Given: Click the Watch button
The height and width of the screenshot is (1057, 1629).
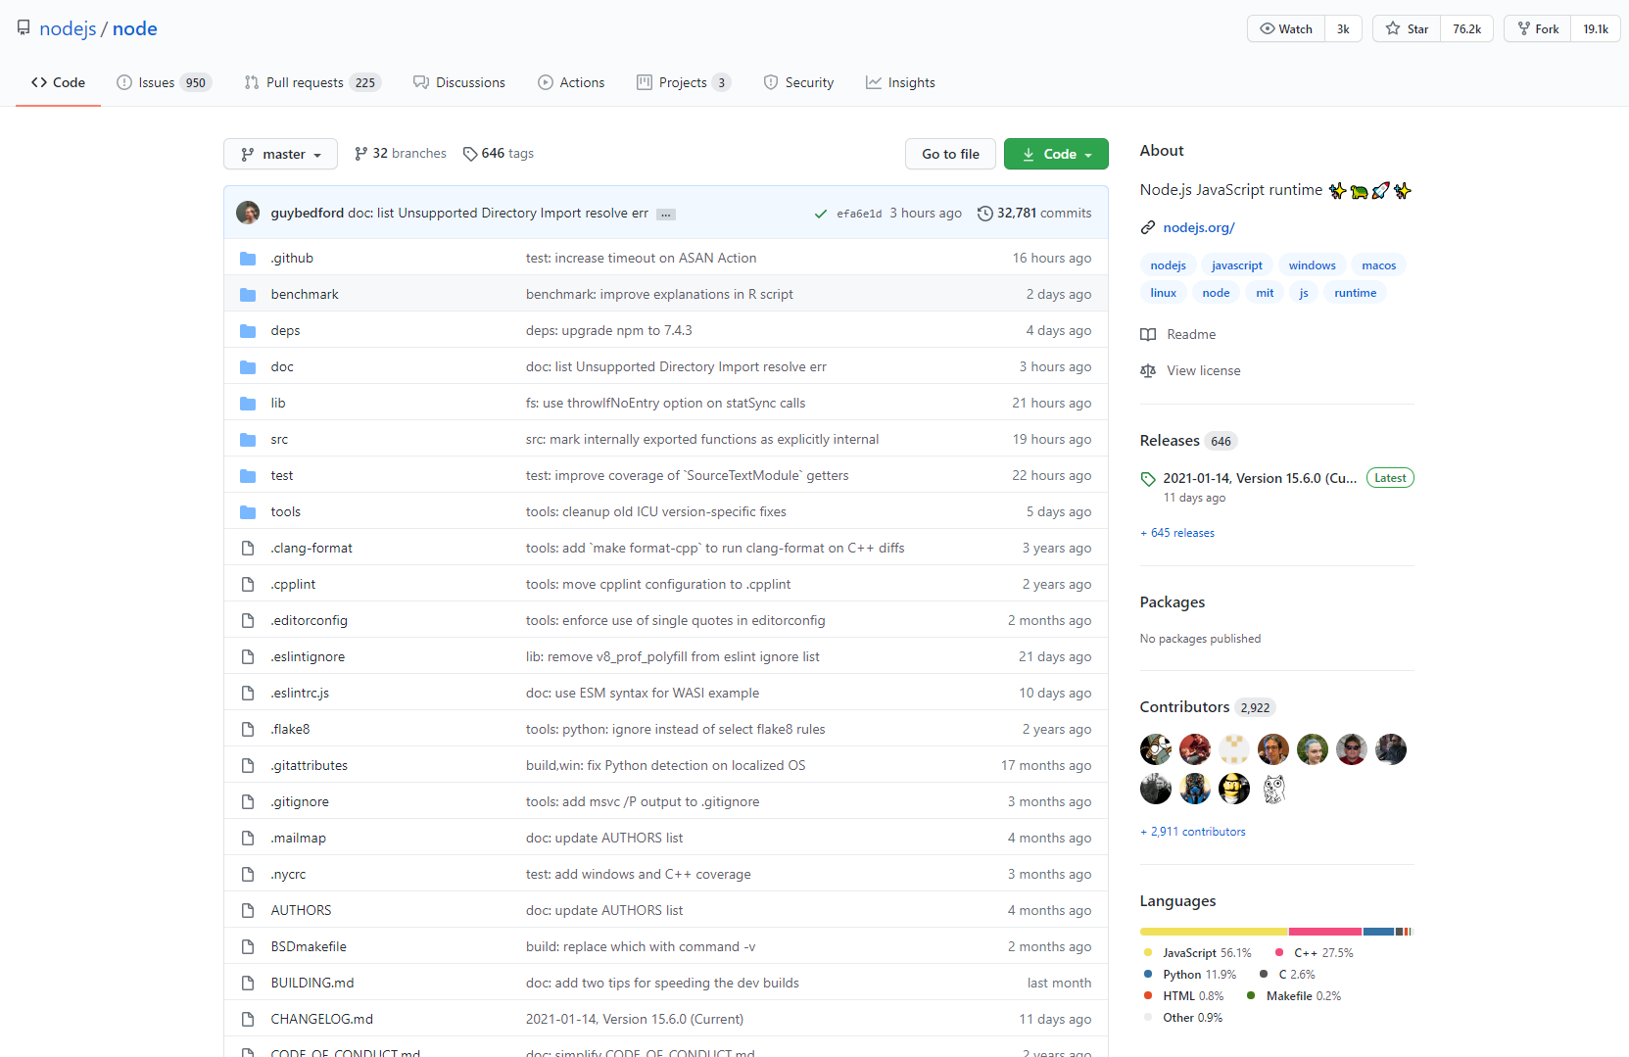Looking at the screenshot, I should [1286, 28].
